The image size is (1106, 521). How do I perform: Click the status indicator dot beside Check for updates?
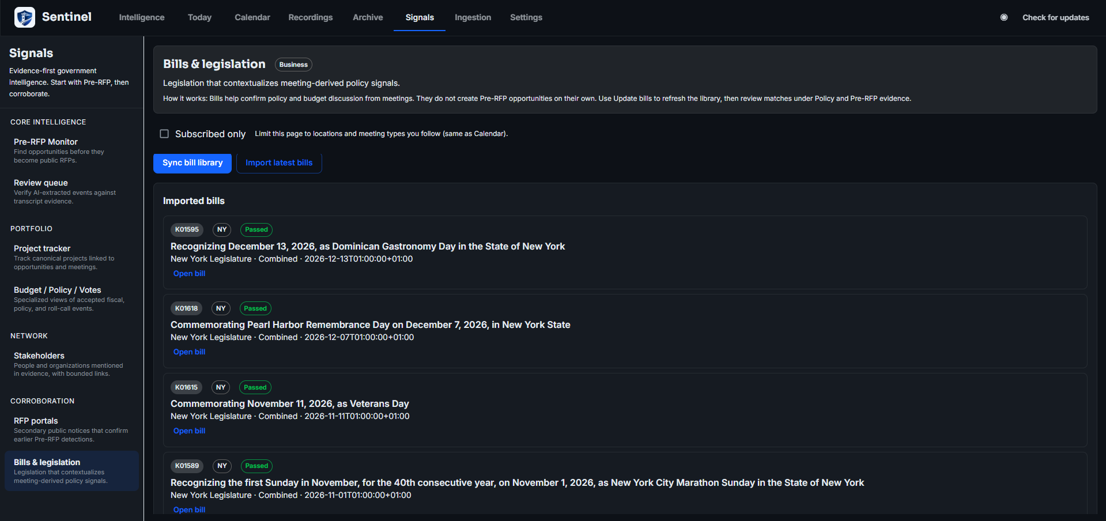(1004, 17)
